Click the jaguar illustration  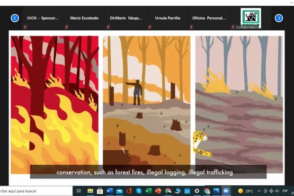click(x=202, y=144)
